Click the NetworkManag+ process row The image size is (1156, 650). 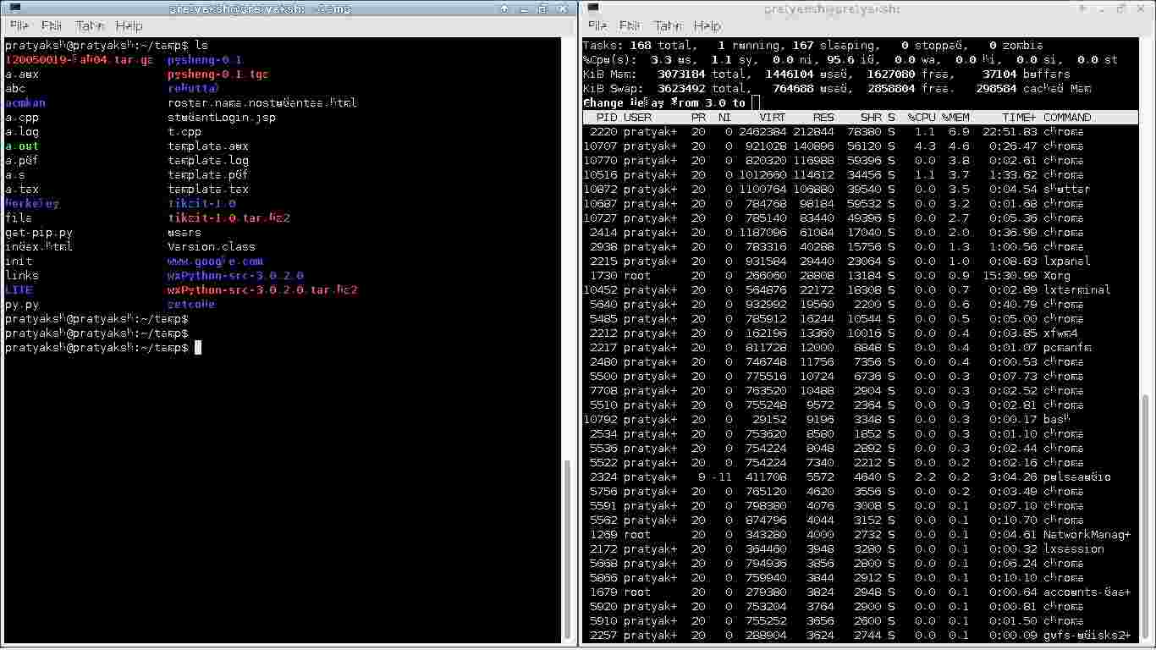(x=860, y=535)
